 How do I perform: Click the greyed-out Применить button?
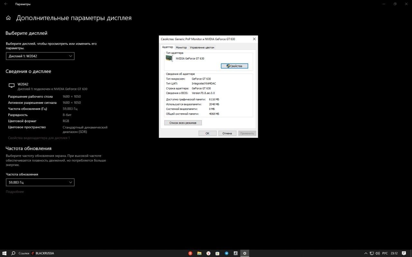247,133
